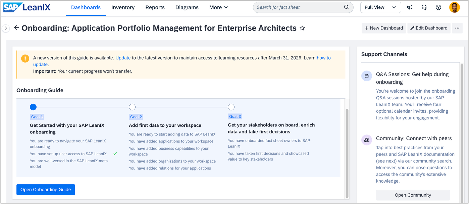Go back using the left arrow

(x=16, y=28)
